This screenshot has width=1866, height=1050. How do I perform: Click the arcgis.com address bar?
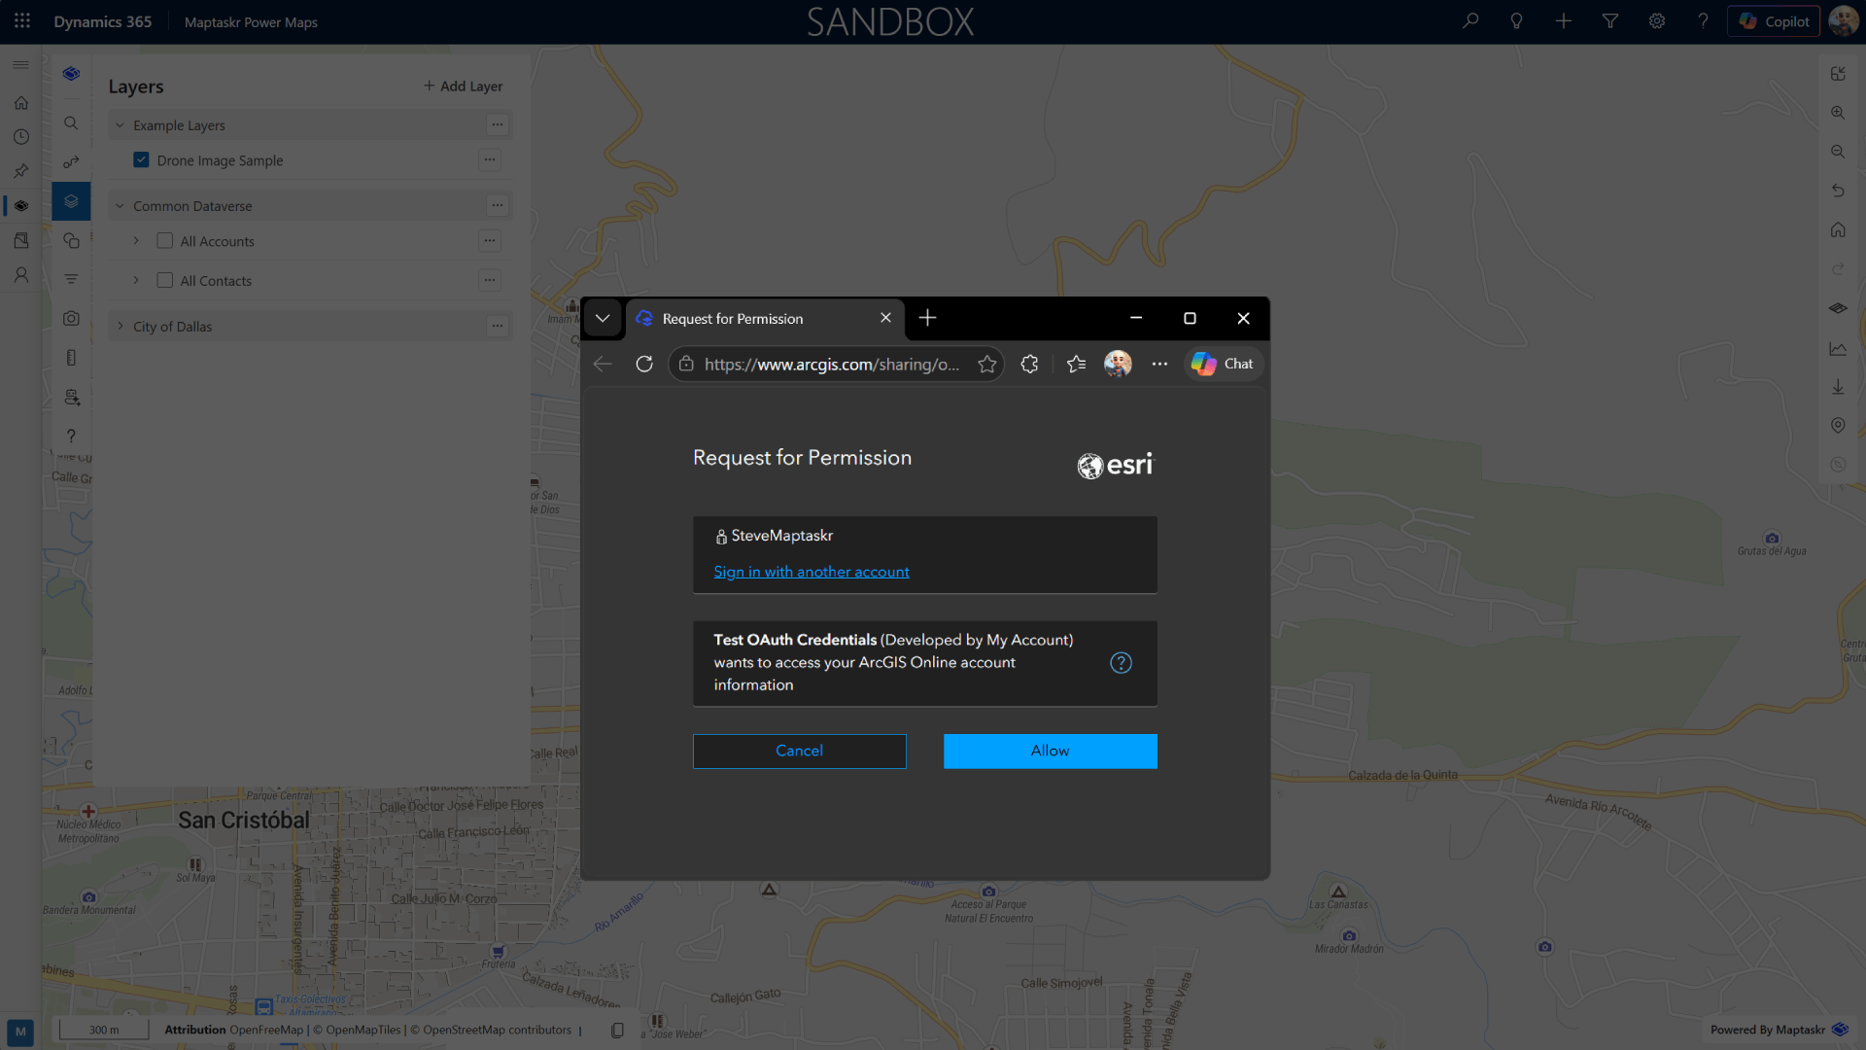pos(831,364)
